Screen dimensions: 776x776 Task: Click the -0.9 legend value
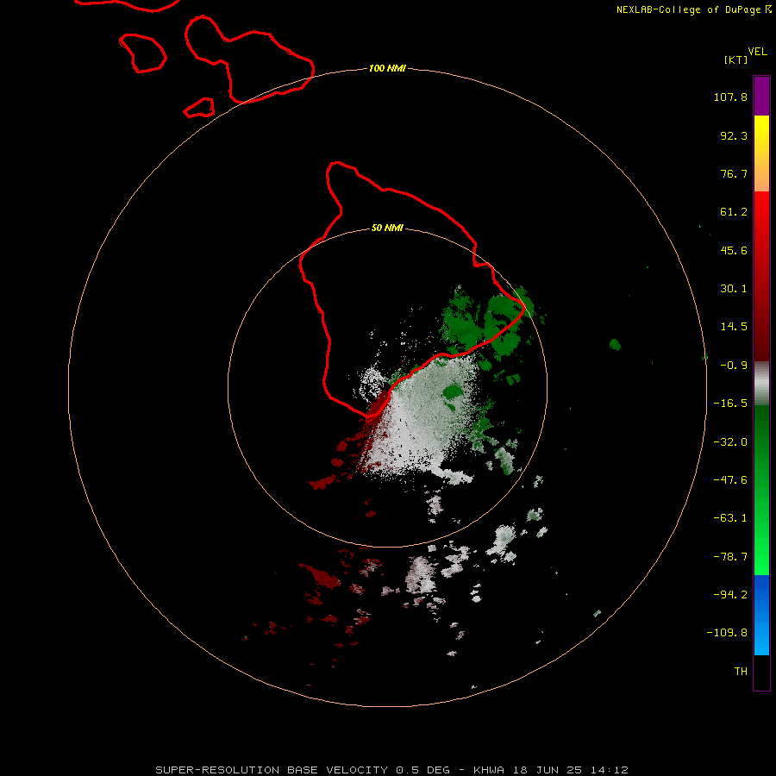[x=734, y=366]
